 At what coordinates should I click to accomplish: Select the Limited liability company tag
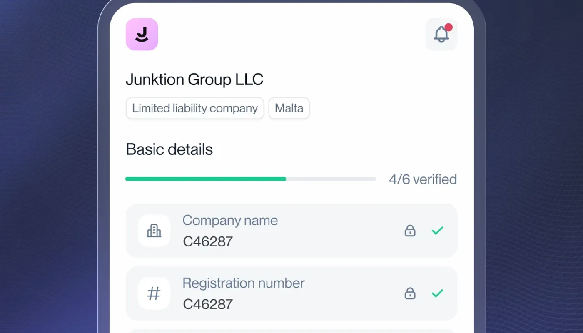(195, 108)
